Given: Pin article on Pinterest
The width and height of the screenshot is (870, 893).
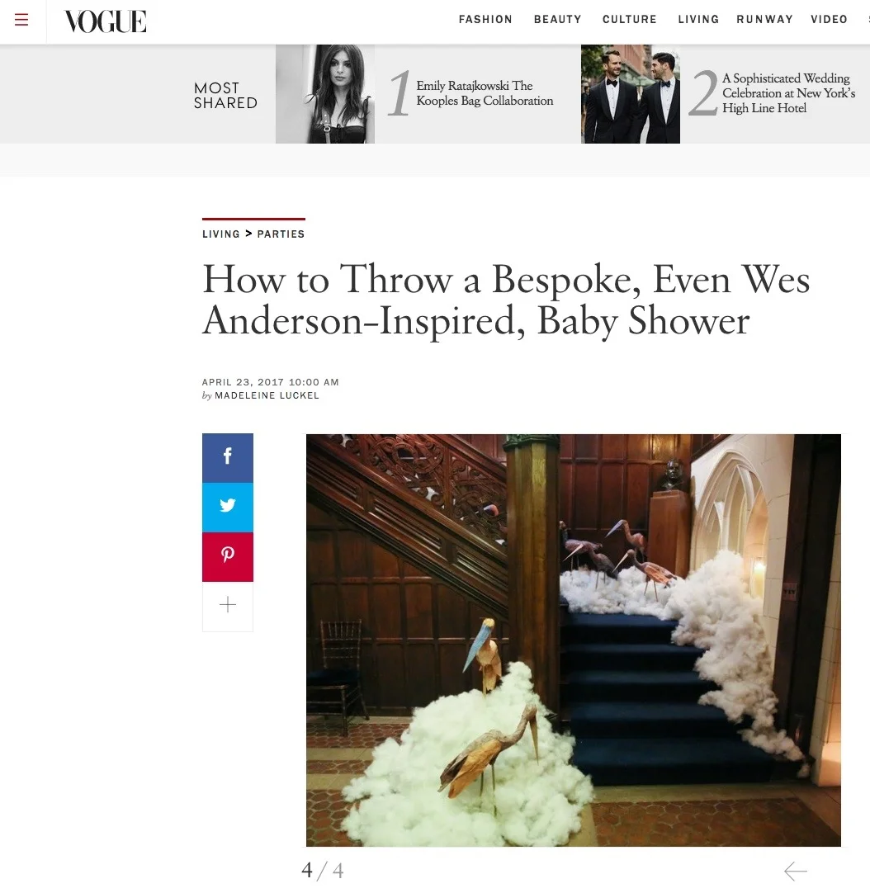Looking at the screenshot, I should tap(227, 557).
